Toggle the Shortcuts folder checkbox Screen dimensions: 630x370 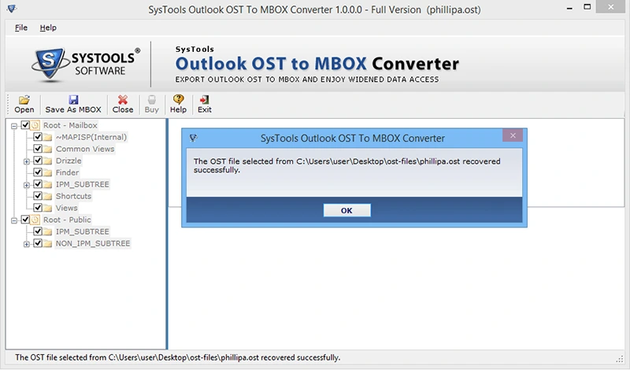pos(38,196)
